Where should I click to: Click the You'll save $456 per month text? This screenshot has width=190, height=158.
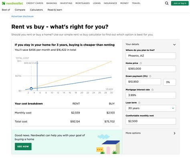point(45,50)
